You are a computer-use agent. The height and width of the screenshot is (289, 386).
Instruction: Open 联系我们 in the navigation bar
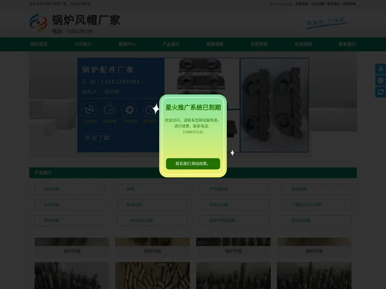347,44
